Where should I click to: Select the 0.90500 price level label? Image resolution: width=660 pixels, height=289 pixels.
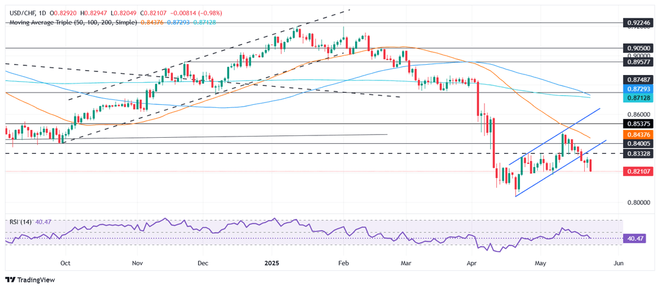[x=638, y=48]
